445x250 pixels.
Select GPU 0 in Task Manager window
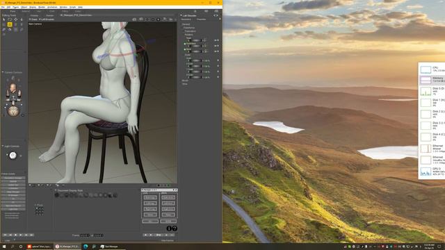[x=432, y=172]
